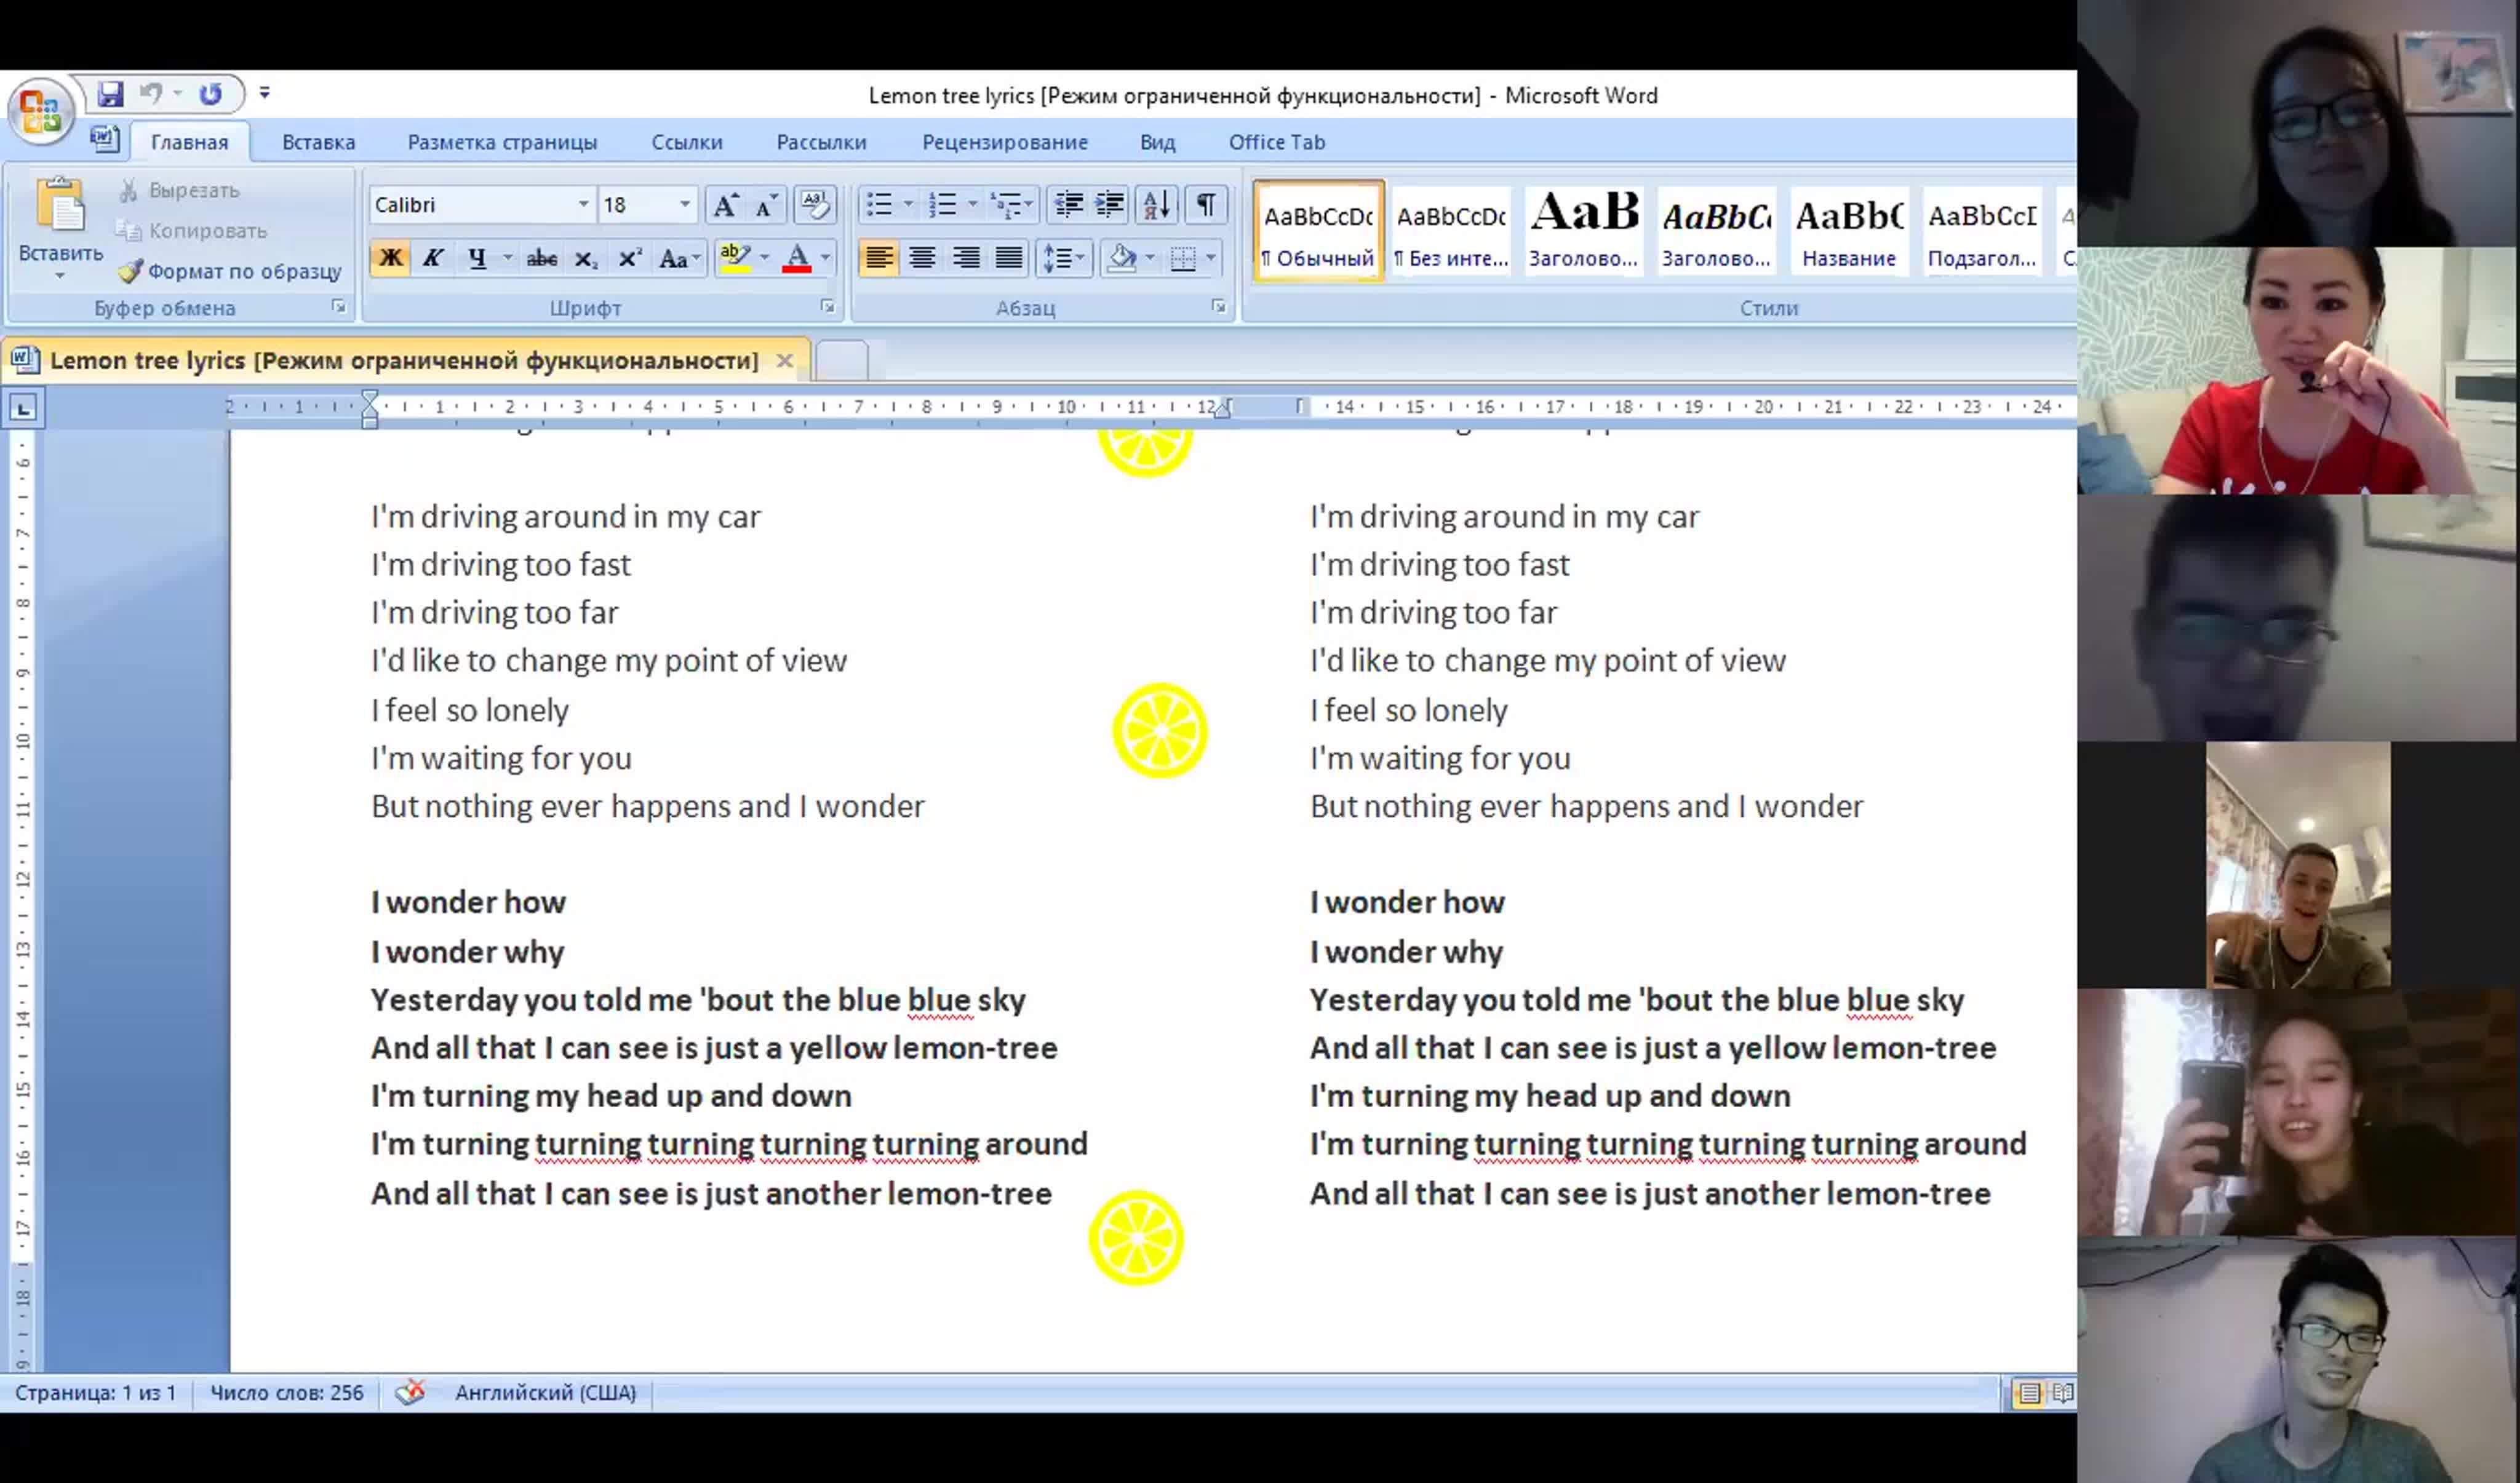Click Английский (США) language indicator
Viewport: 2520px width, 1483px height.
point(545,1392)
